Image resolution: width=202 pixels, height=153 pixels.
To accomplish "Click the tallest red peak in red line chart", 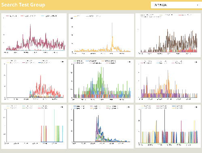I will (x=40, y=76).
